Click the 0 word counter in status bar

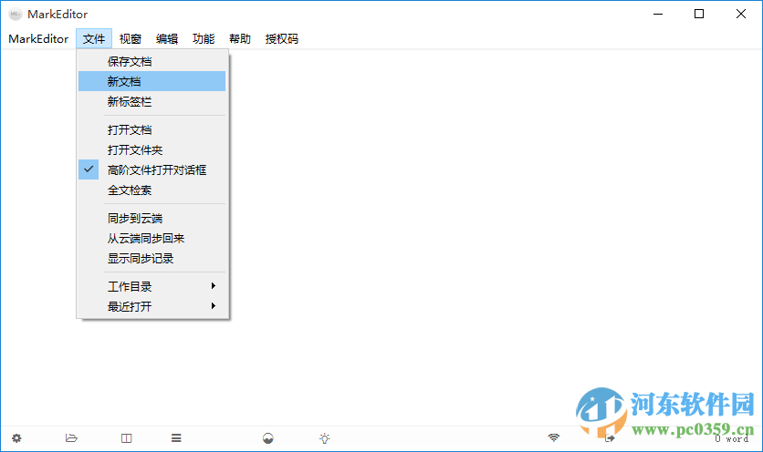click(x=731, y=438)
